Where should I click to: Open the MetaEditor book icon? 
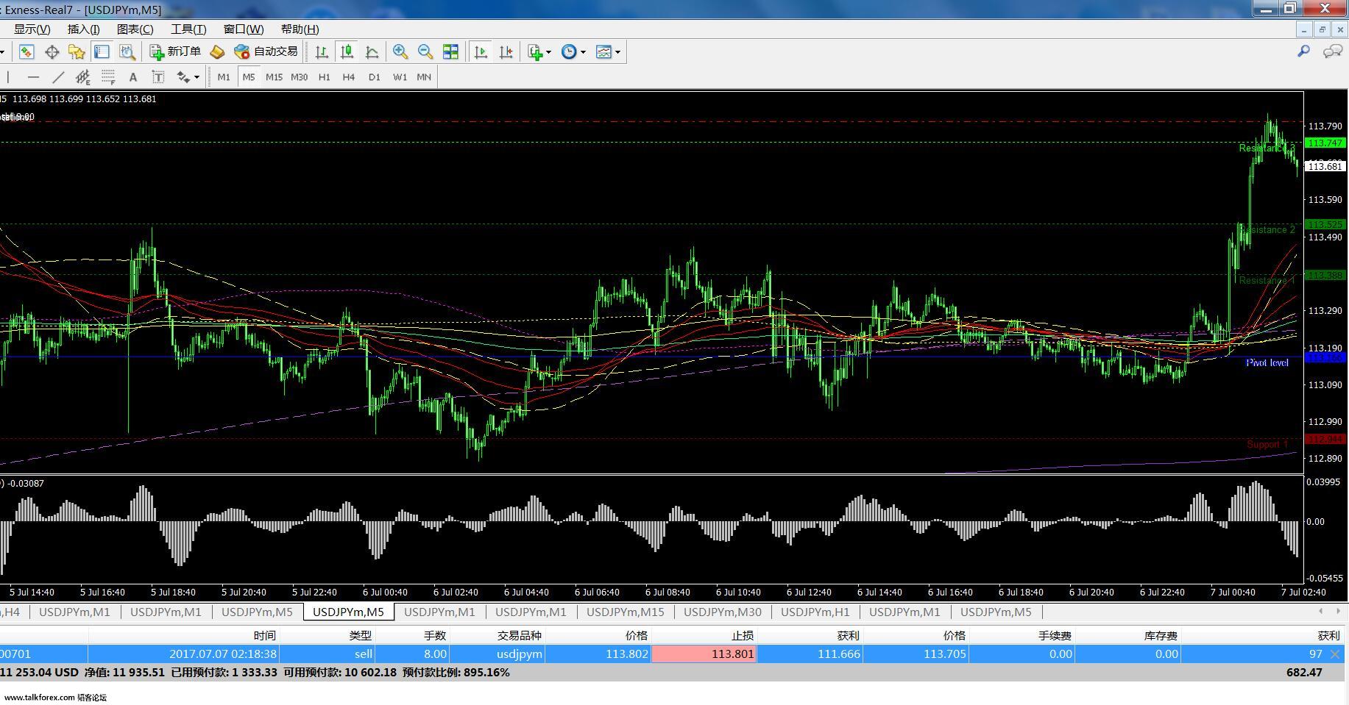coord(217,51)
